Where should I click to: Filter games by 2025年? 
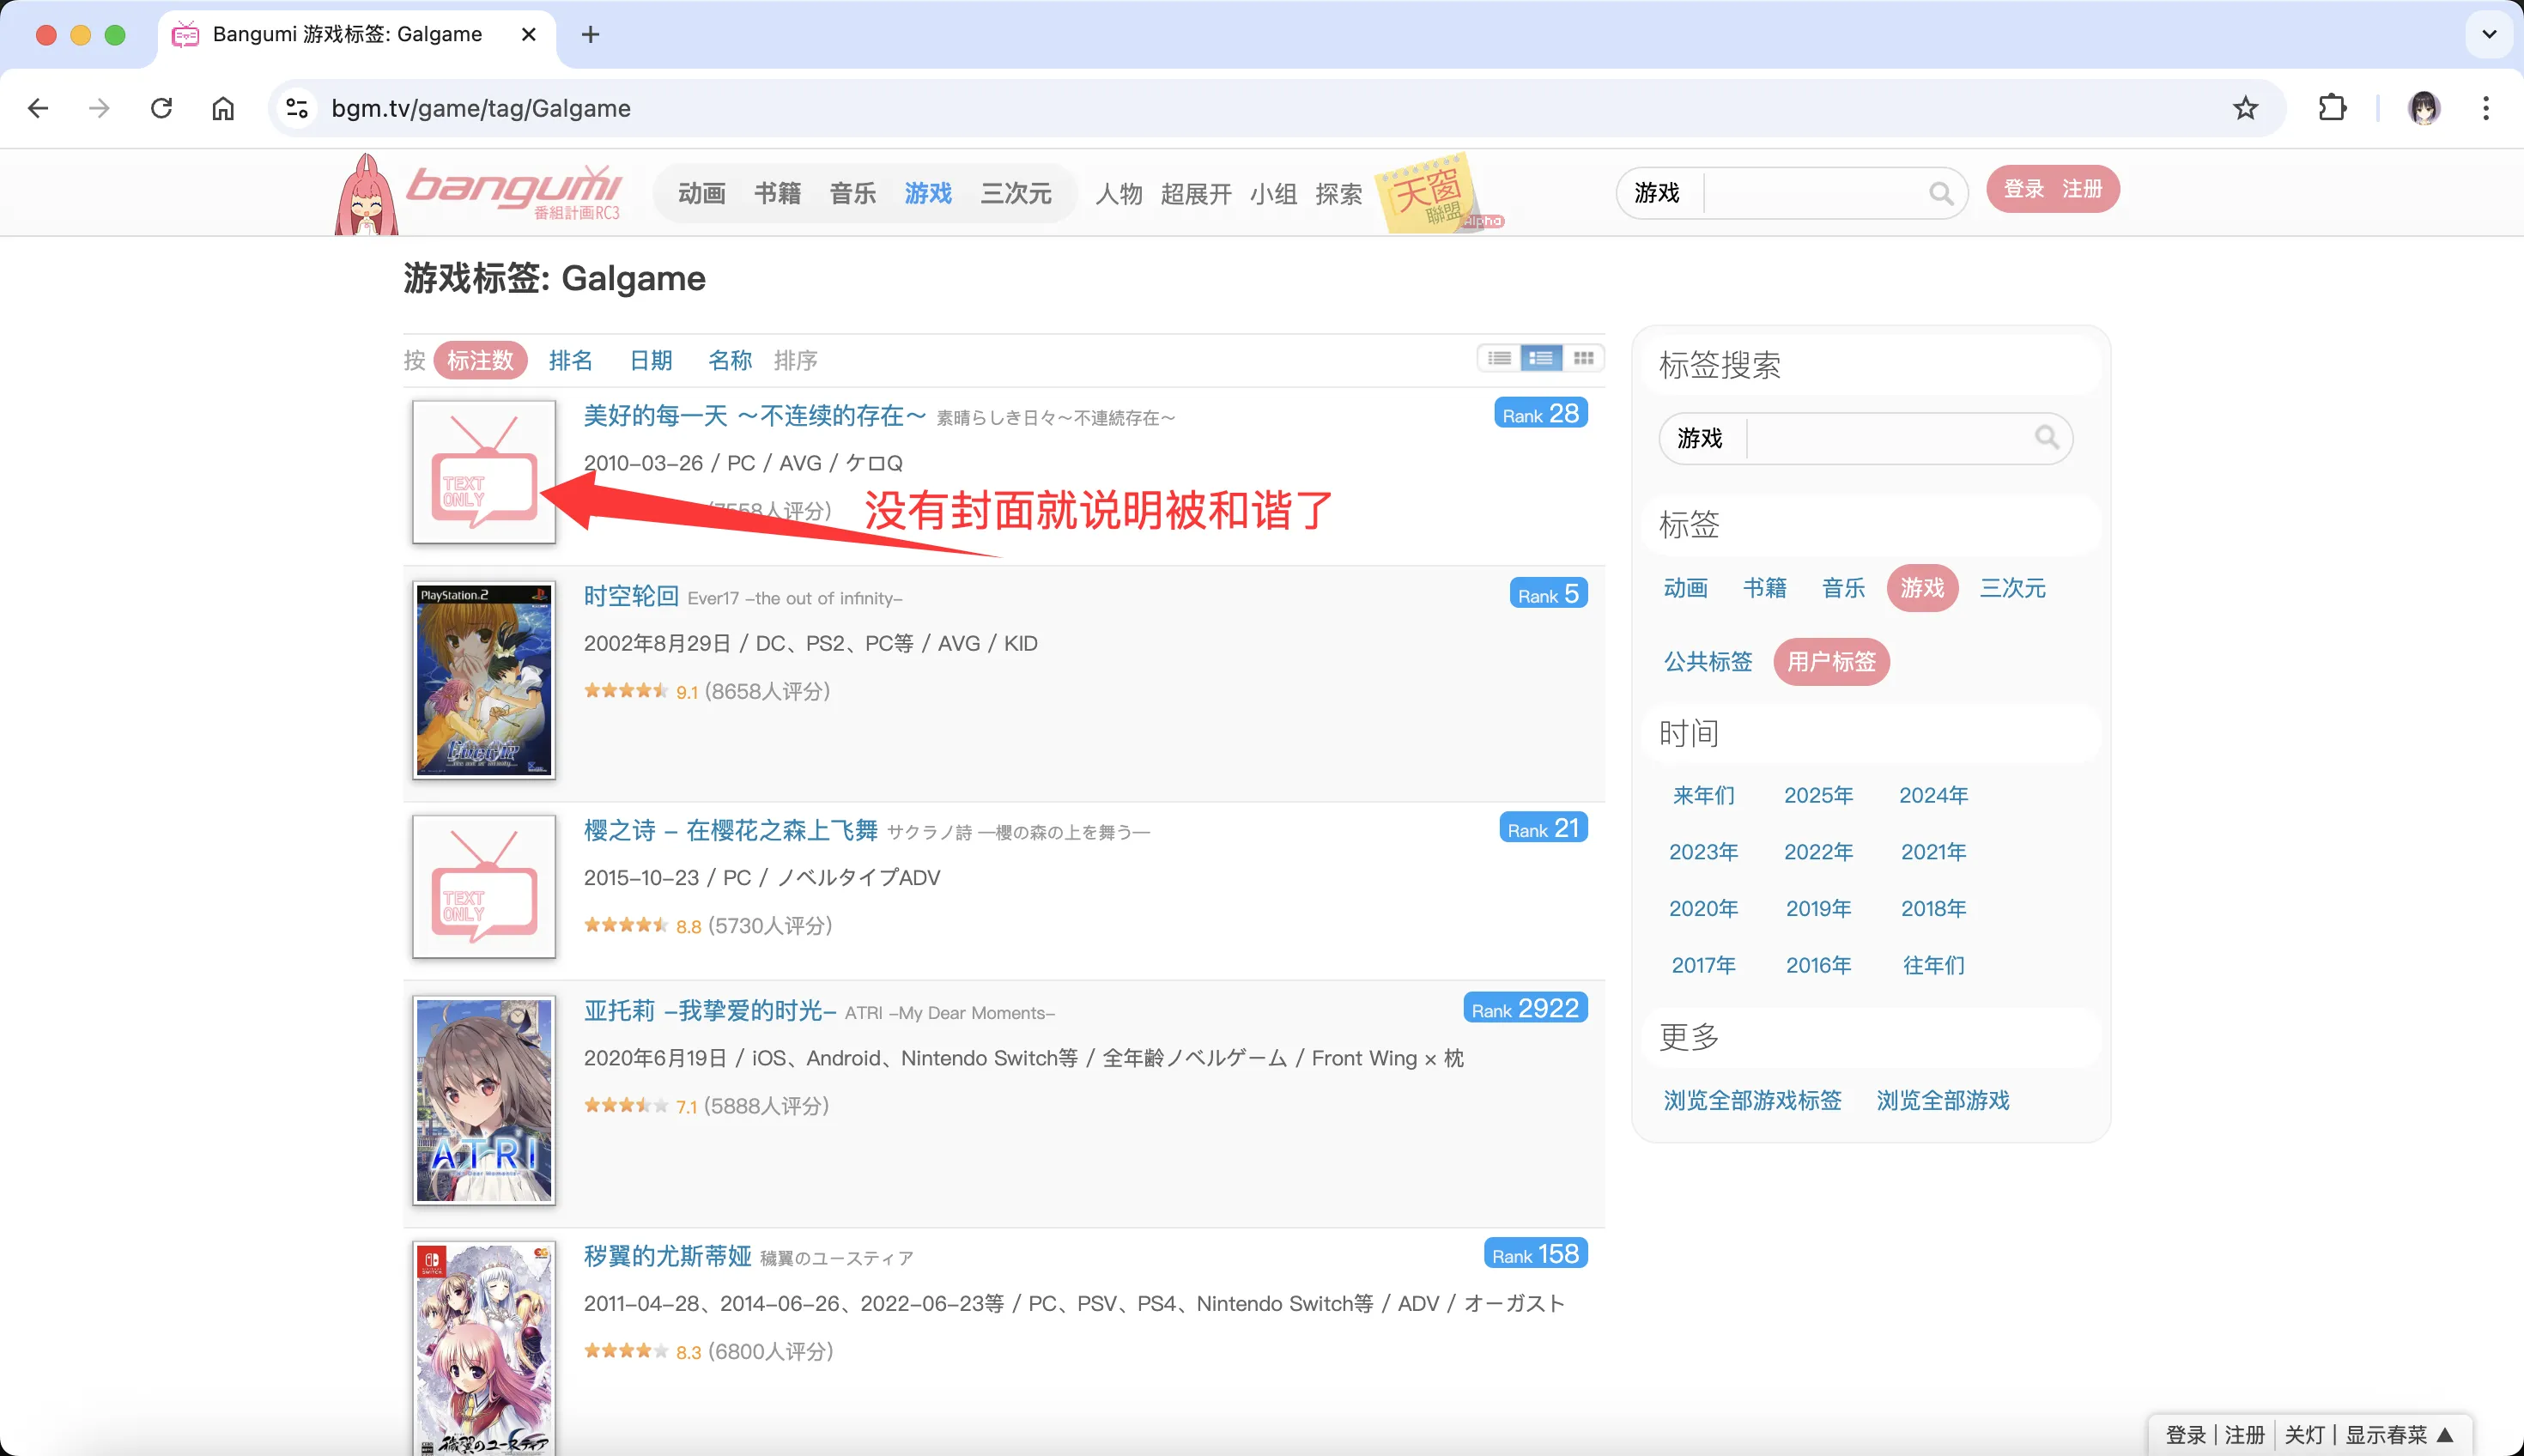(1818, 795)
